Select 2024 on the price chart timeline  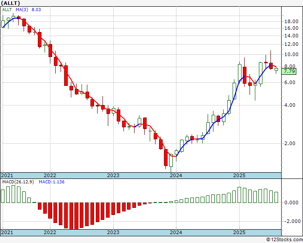[176, 175]
